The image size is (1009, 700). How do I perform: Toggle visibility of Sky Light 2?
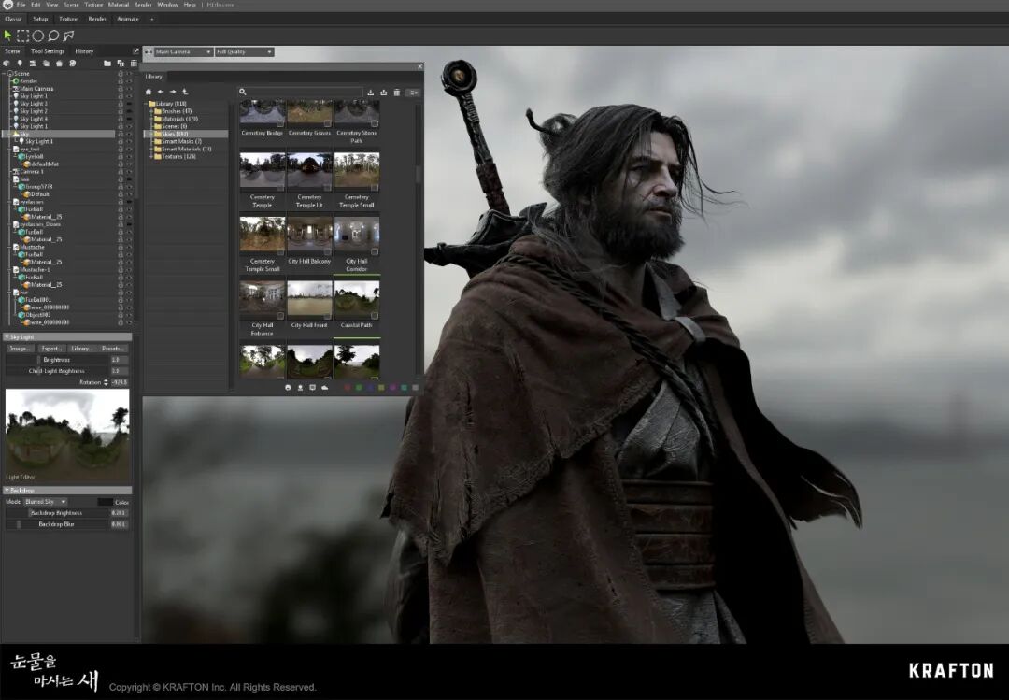[129, 111]
